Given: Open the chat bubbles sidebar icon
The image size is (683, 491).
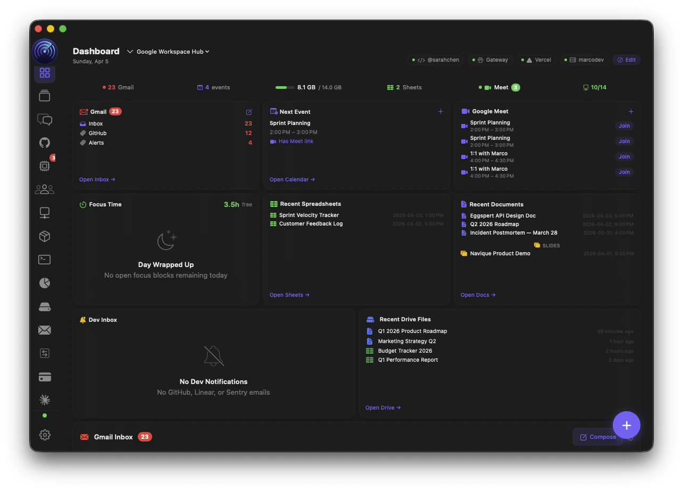Looking at the screenshot, I should [x=45, y=120].
